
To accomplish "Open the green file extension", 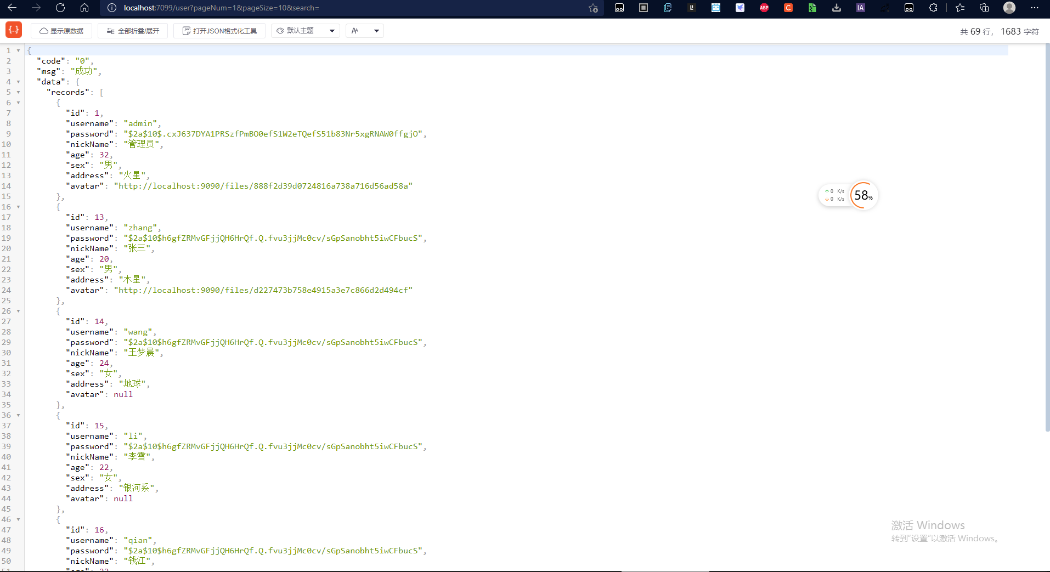I will click(x=812, y=8).
